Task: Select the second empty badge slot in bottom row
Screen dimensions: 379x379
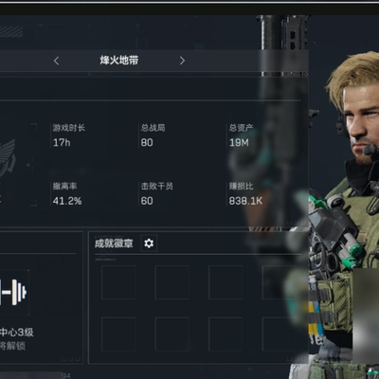Action: pyautogui.click(x=172, y=334)
